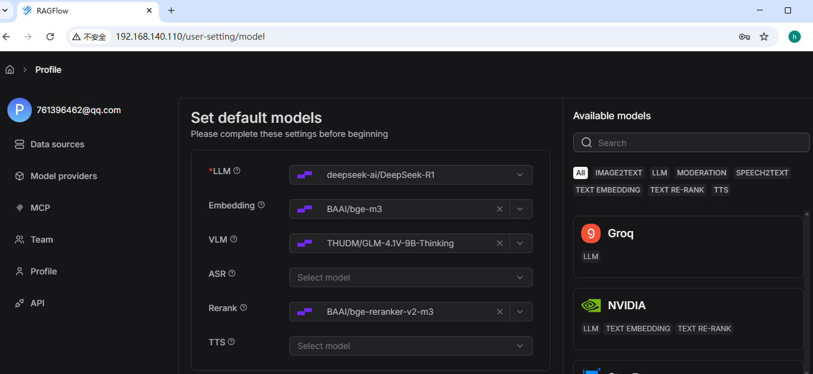Open the TTS Select model dropdown
Image resolution: width=813 pixels, height=374 pixels.
[411, 346]
